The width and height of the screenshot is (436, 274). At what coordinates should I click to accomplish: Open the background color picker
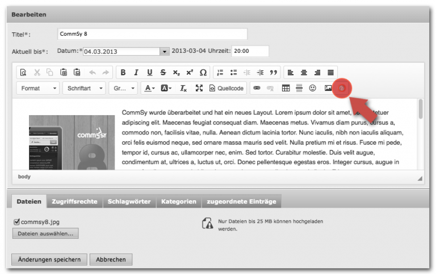pos(166,88)
